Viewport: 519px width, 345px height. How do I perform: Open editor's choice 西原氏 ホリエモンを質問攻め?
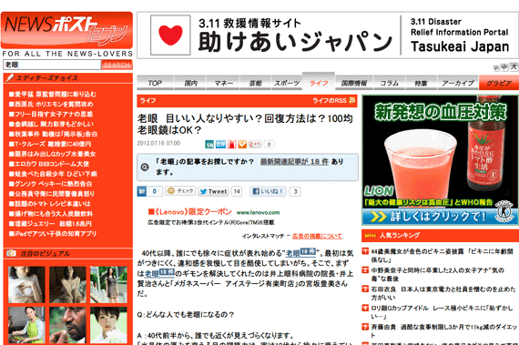51,104
